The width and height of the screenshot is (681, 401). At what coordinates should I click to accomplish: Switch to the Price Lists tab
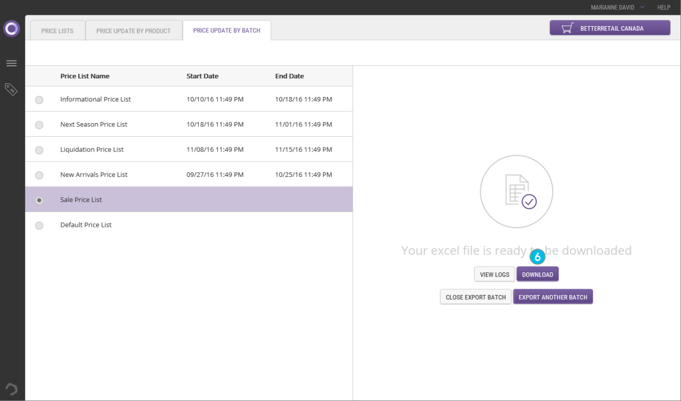57,31
